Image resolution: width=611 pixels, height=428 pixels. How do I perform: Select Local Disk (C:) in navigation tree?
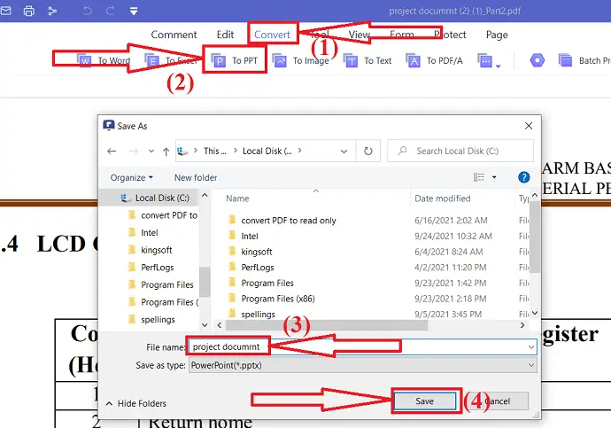click(x=155, y=198)
